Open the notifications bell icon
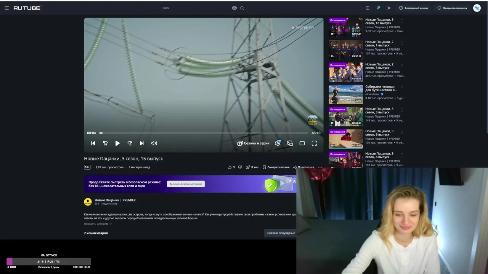This screenshot has height=274, width=488. pos(378,8)
